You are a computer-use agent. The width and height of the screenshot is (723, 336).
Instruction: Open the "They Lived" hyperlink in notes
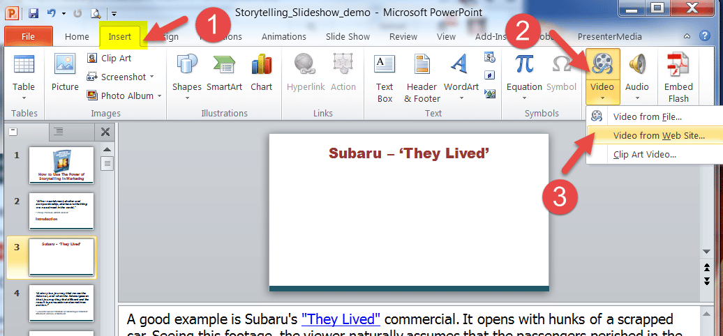341,319
